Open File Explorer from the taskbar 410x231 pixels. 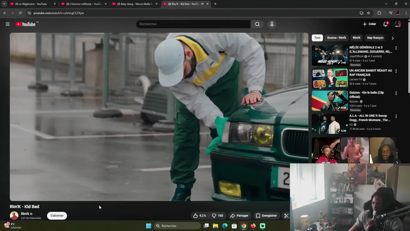(x=216, y=226)
